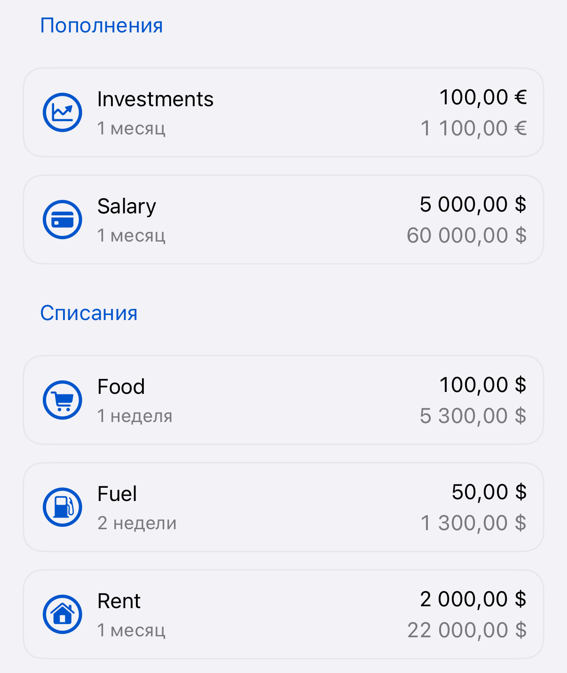Tap the Salary credit card icon

63,219
